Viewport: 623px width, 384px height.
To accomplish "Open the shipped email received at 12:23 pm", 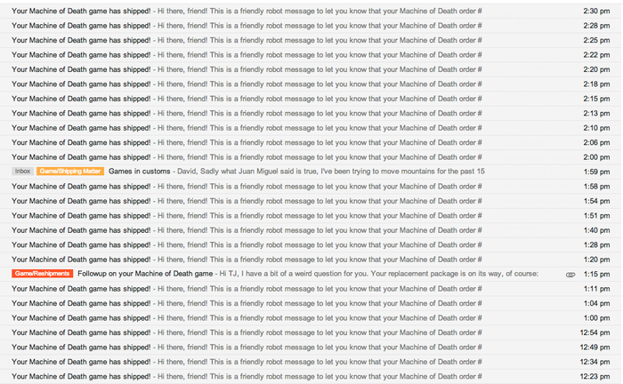I will pos(311,377).
